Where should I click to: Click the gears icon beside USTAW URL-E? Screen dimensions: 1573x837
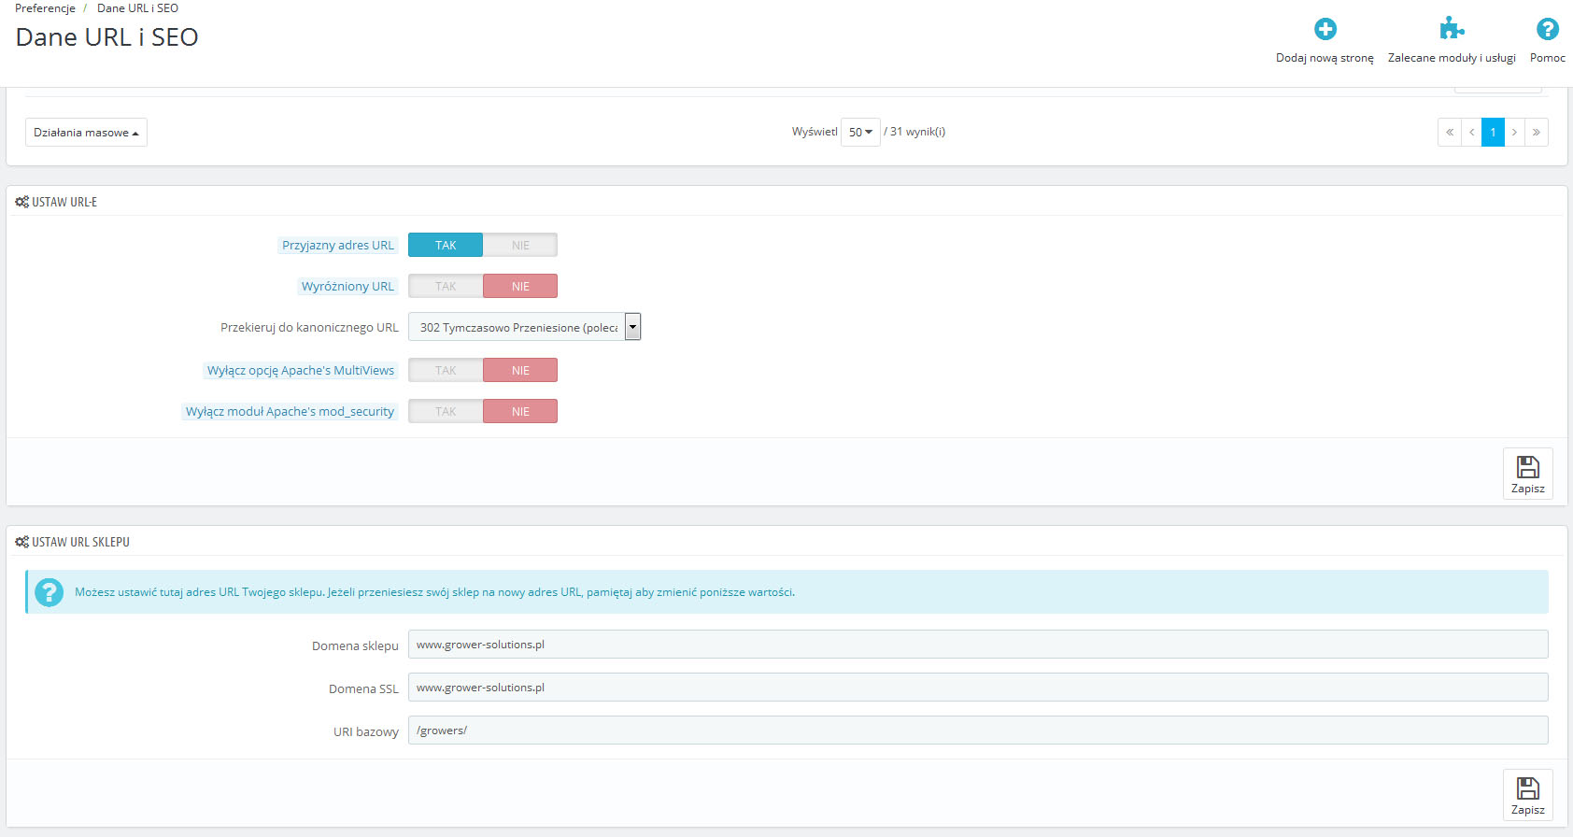pos(21,202)
